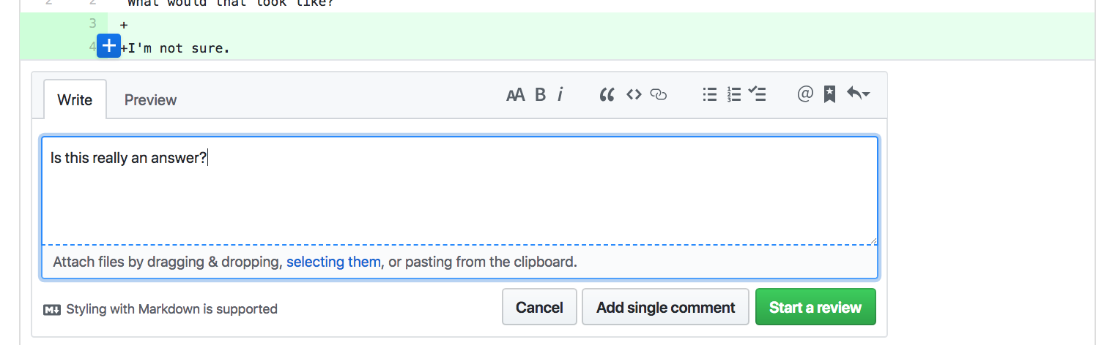Apply italic formatting with i icon
This screenshot has width=1107, height=345.
point(560,94)
